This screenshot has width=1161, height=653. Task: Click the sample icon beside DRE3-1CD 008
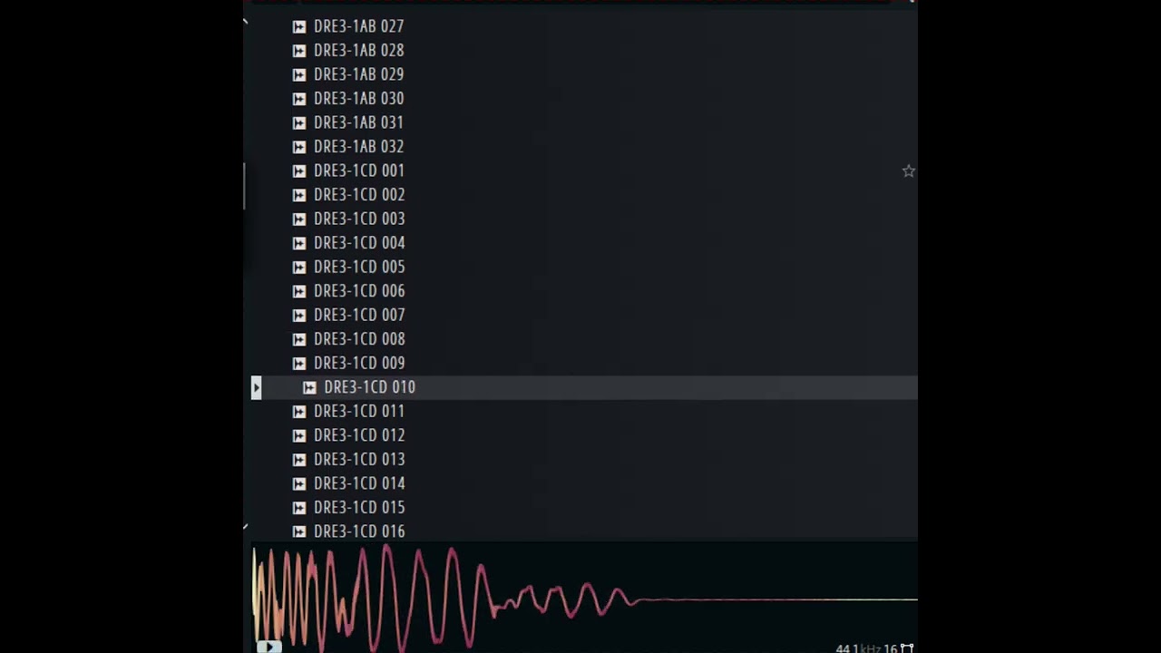tap(299, 339)
